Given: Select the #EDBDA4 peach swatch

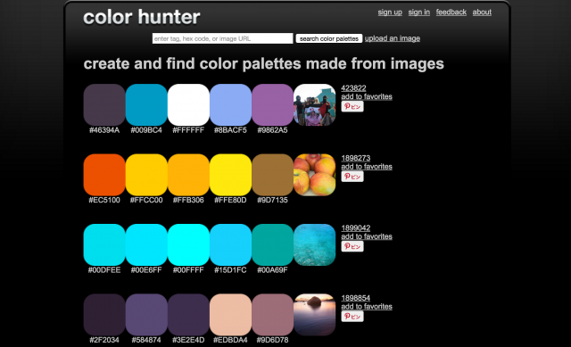Looking at the screenshot, I should (230, 315).
